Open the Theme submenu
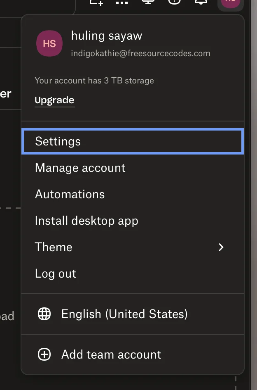 tap(133, 247)
